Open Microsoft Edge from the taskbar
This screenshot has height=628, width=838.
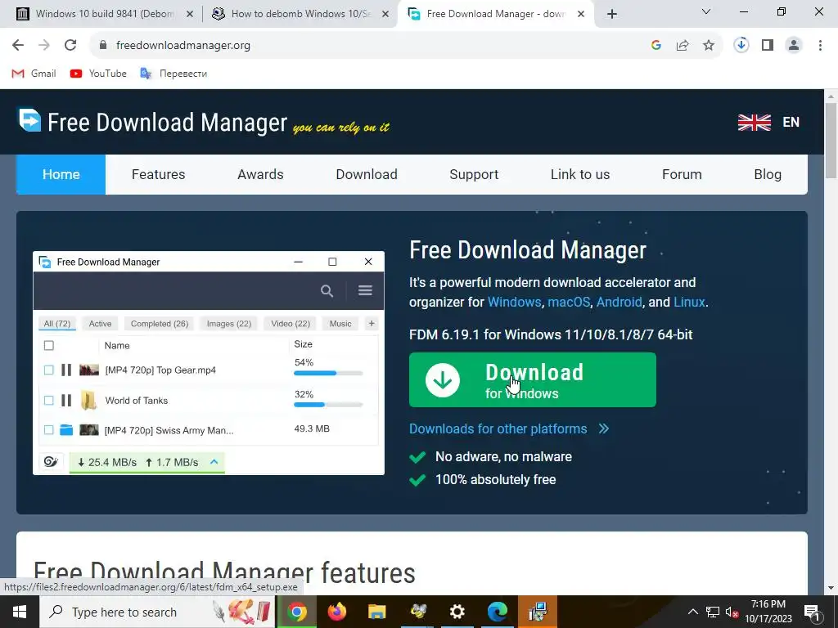coord(497,612)
